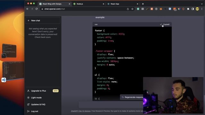Open ChatGPT Feb 13 Version link
Screen dimensions: 205x115
81,111
